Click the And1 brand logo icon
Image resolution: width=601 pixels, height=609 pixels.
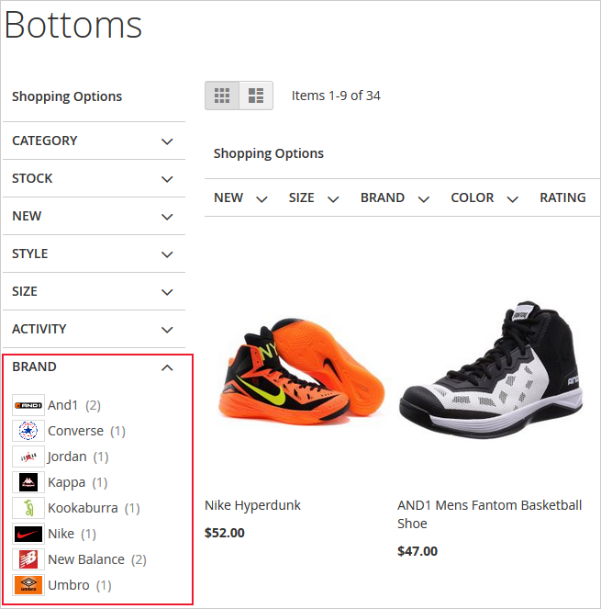point(28,405)
